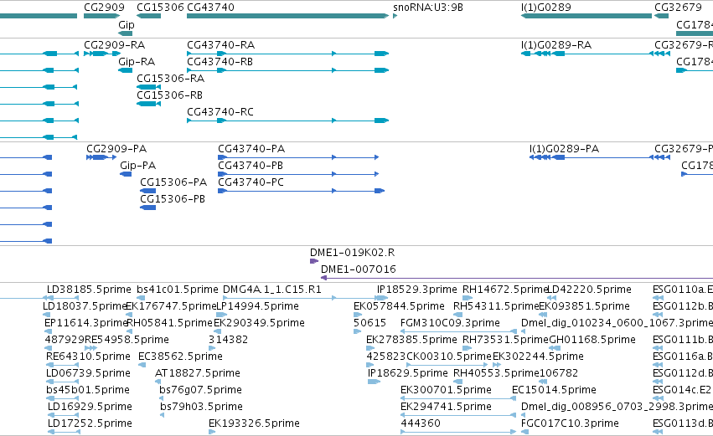Click EST bs76g07.5prime
This screenshot has height=436, width=713.
(200, 391)
